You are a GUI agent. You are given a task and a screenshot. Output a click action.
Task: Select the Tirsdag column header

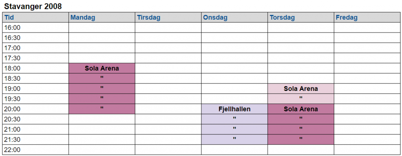(x=168, y=17)
